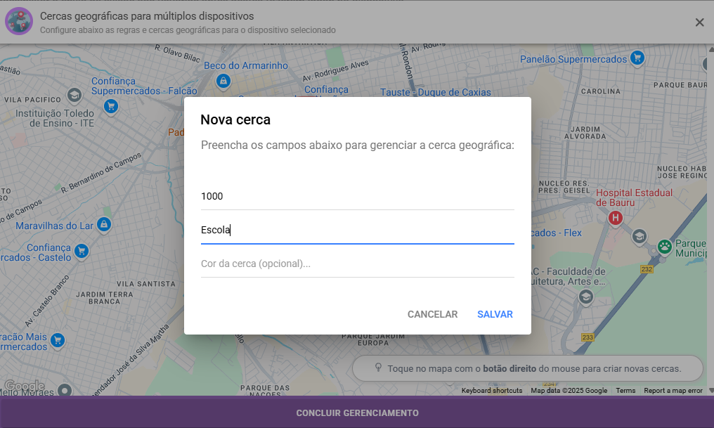Open the Cor da cerca color field
The height and width of the screenshot is (428, 714).
click(x=357, y=264)
